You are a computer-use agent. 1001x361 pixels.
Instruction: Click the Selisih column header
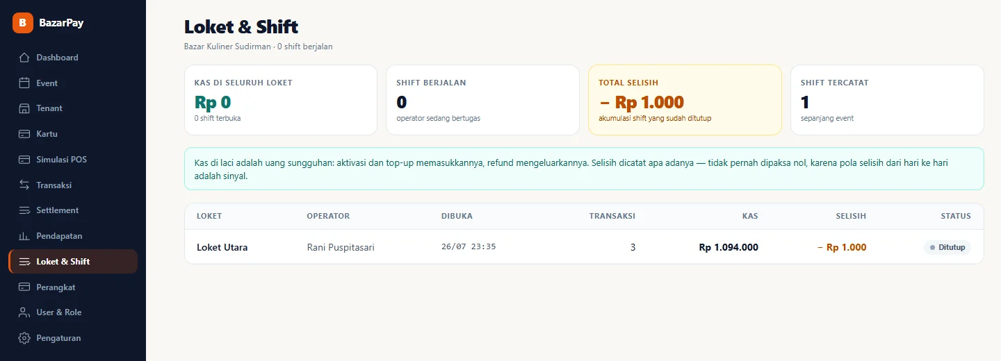pos(851,216)
